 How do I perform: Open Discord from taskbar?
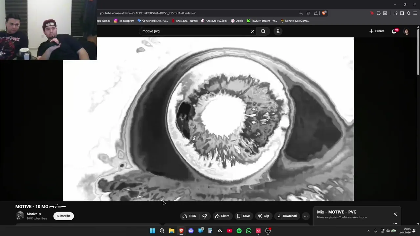(191, 231)
